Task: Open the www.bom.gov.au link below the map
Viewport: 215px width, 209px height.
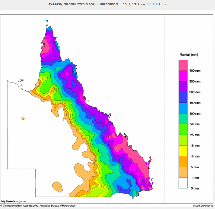Action: (12, 201)
